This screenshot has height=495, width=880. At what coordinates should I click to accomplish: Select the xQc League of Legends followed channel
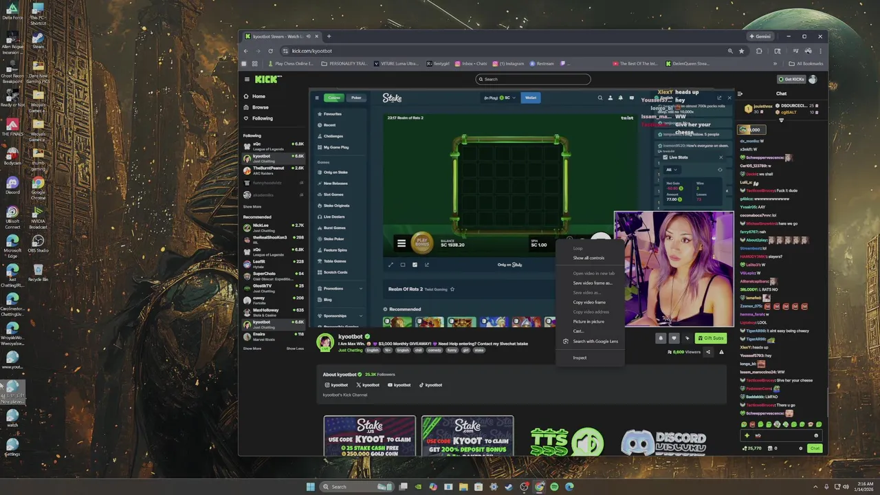coord(274,146)
